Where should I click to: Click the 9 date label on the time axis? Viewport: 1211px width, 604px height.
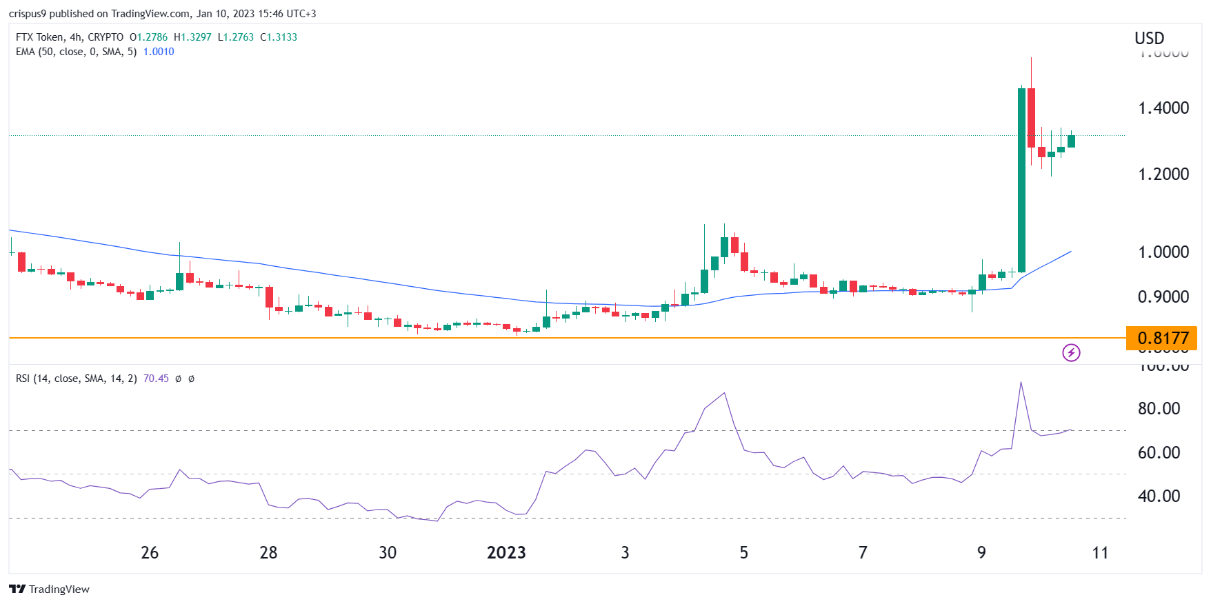tap(981, 553)
